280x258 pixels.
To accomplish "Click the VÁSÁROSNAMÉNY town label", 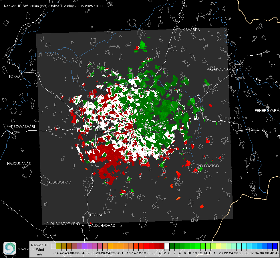I will [x=223, y=69].
